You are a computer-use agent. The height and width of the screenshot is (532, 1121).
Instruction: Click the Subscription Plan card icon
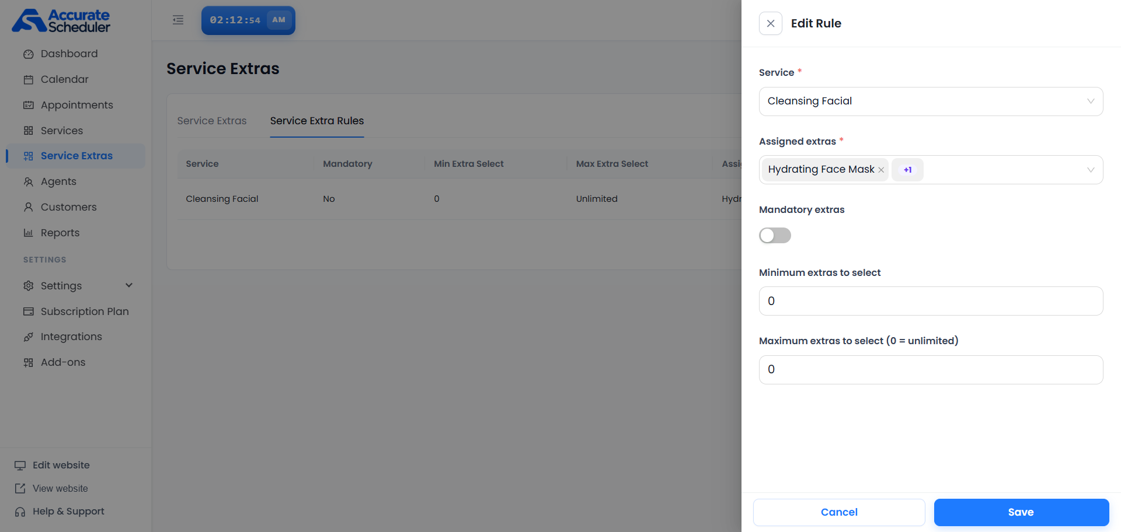[28, 311]
